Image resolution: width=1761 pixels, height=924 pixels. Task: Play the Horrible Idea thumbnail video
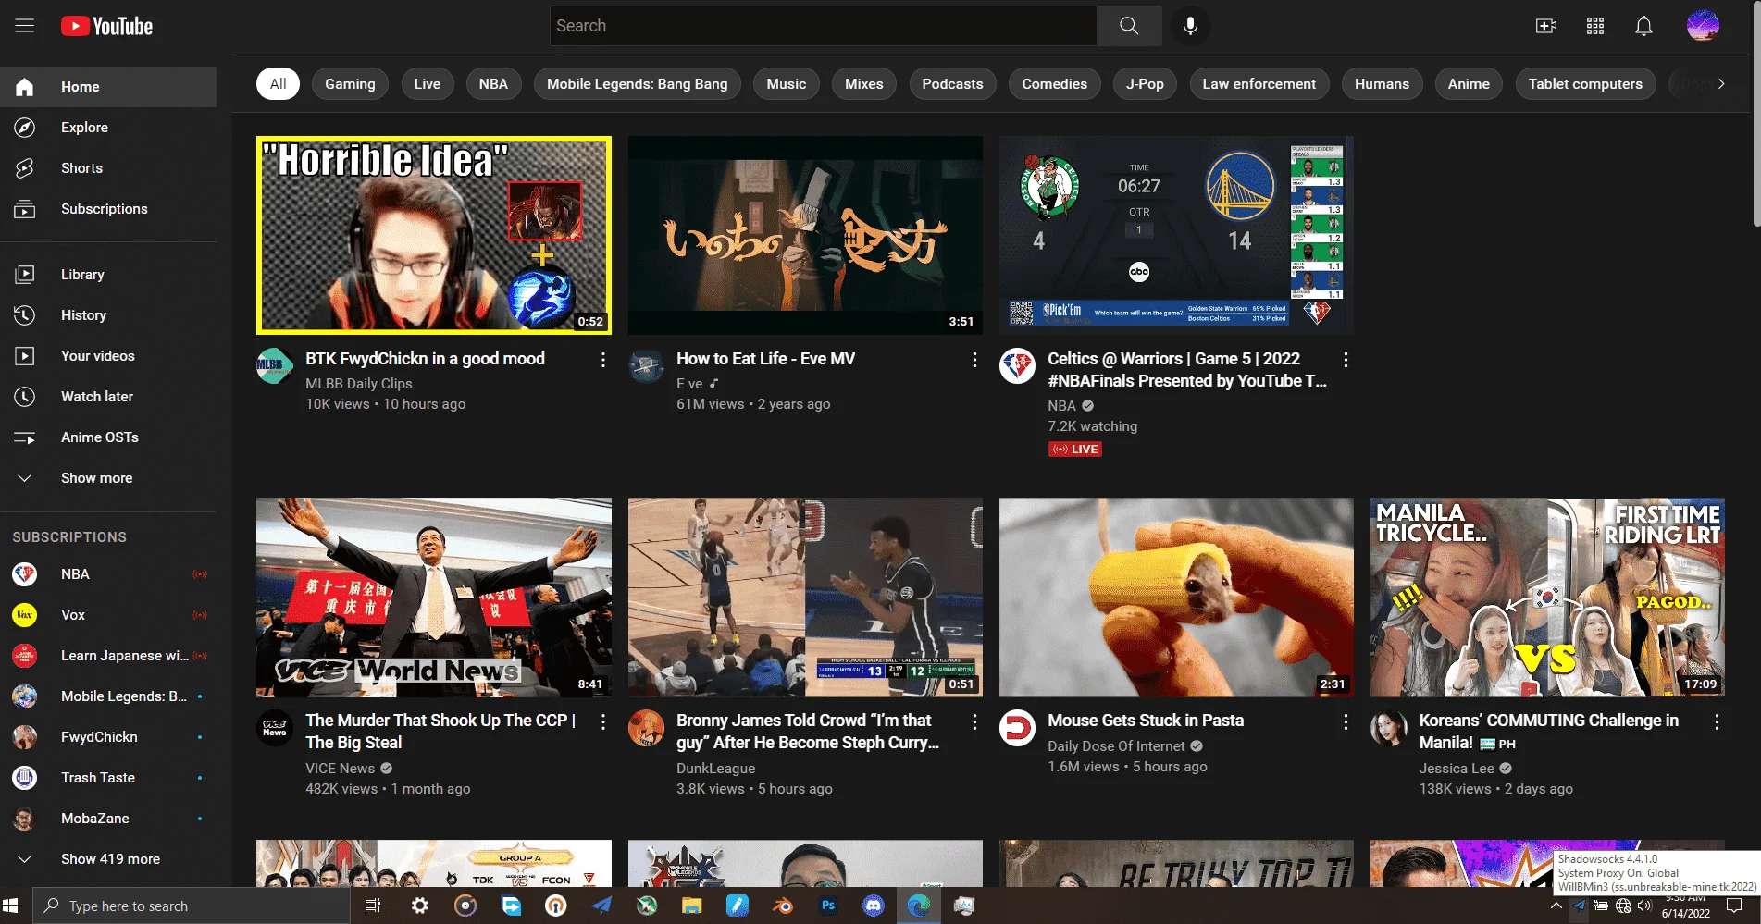coord(434,236)
